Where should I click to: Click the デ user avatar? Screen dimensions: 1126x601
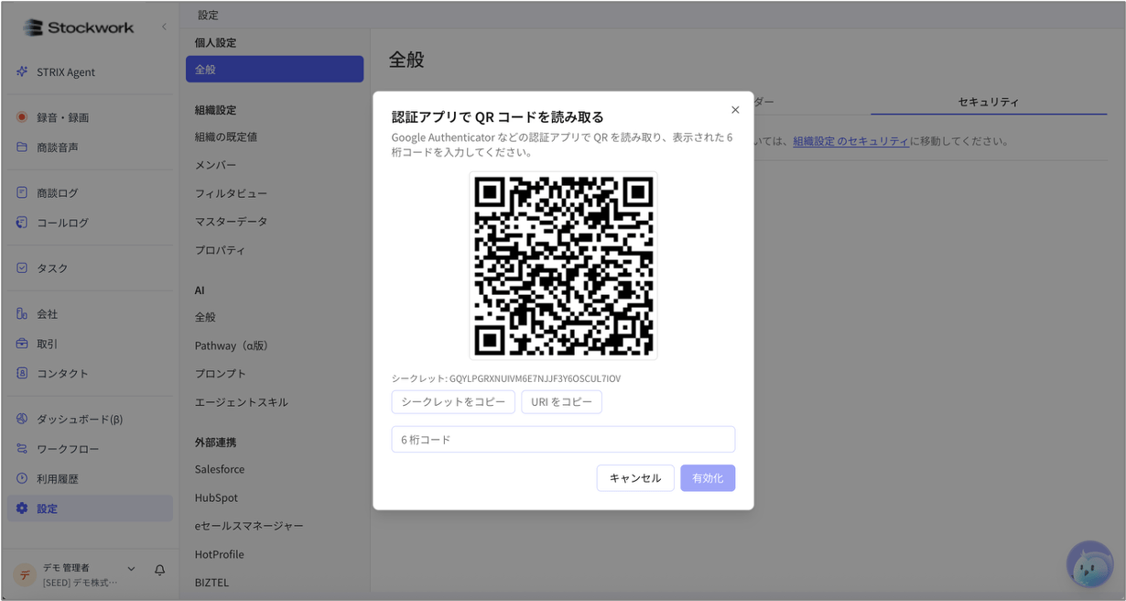25,574
